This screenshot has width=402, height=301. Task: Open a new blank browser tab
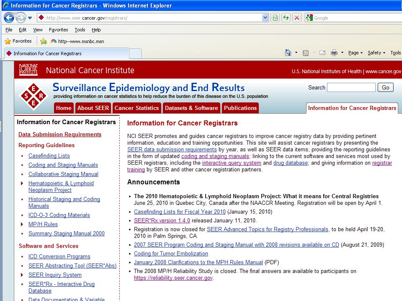[135, 54]
